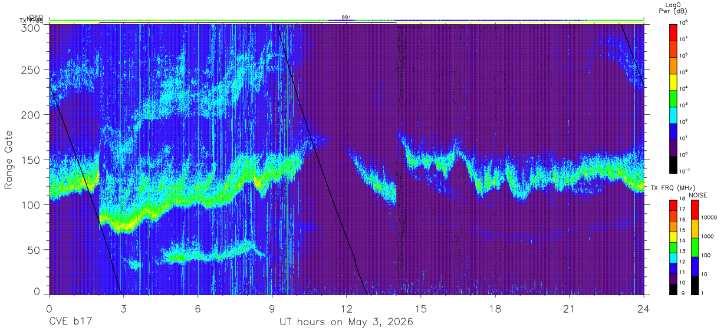This screenshot has width=724, height=334.
Task: Click the '9' TX FRQ scale label
Action: pos(683,293)
